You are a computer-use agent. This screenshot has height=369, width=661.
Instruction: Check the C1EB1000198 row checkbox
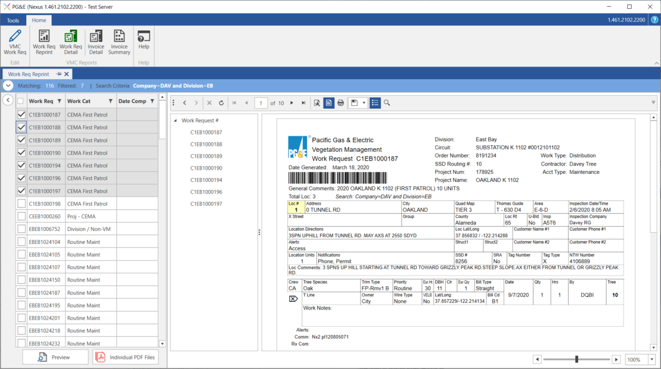tap(21, 204)
